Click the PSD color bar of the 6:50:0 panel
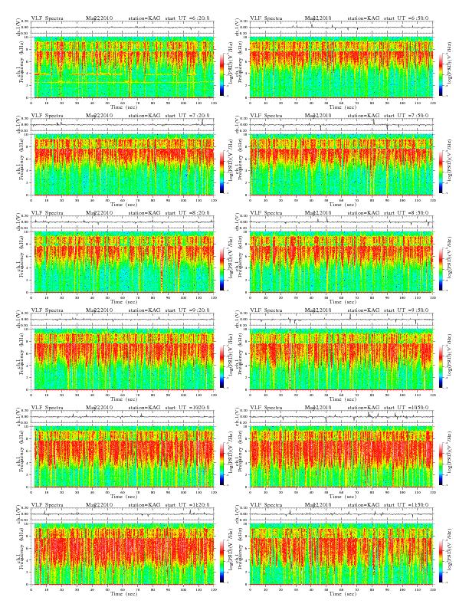 [441, 74]
